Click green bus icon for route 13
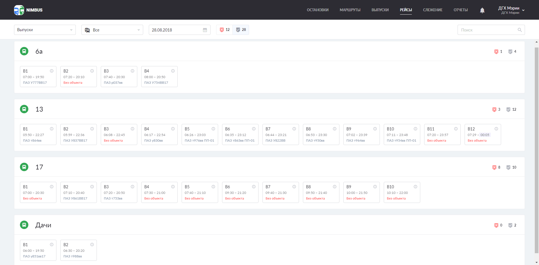The image size is (539, 265). pos(24,109)
